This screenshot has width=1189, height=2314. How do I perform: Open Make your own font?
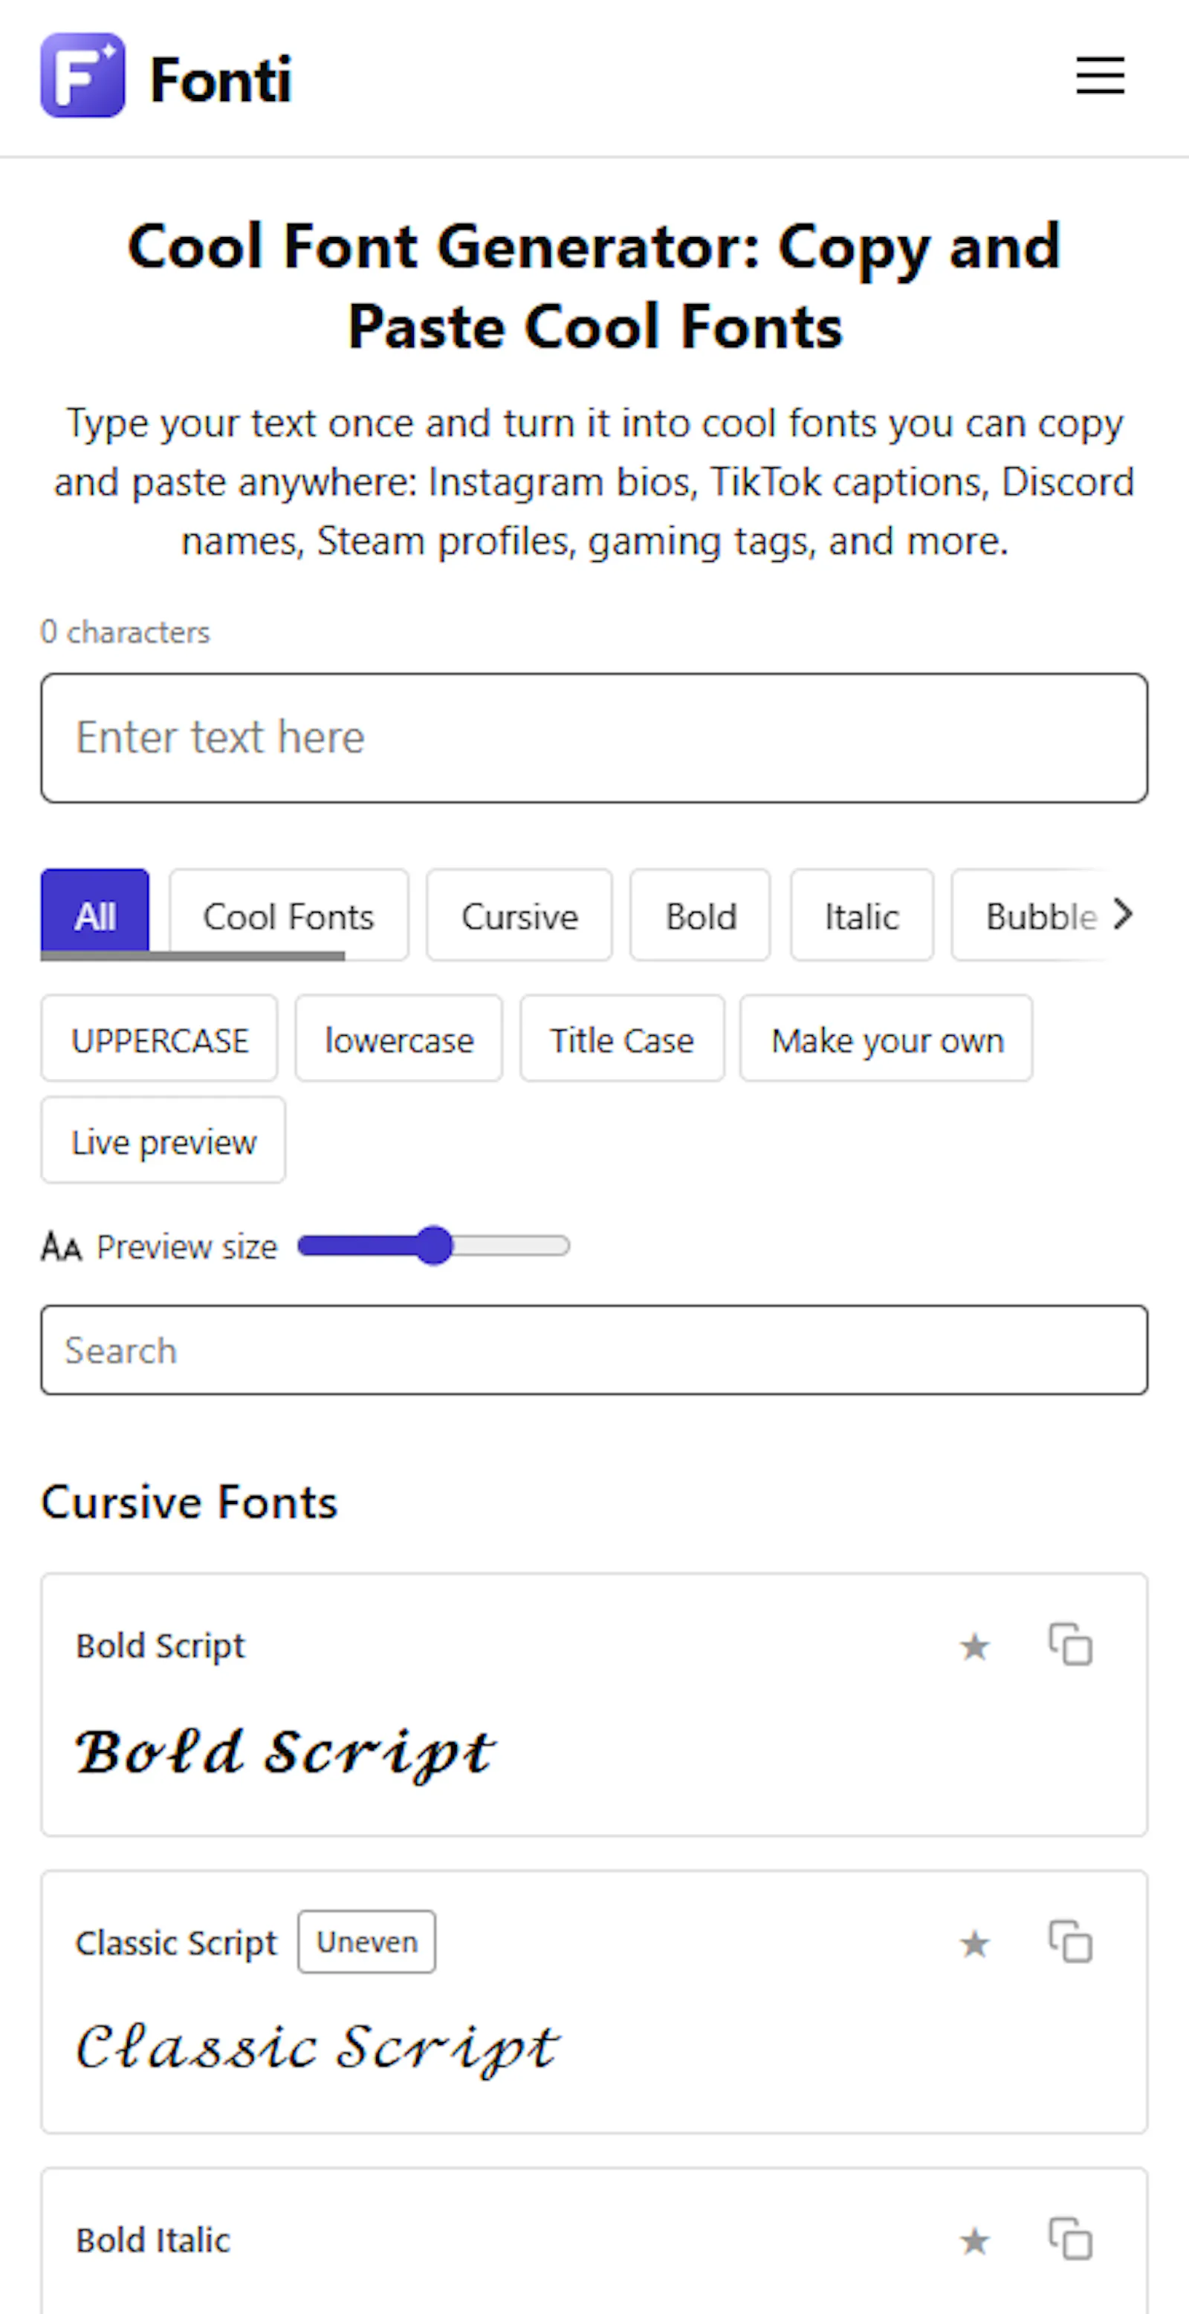tap(887, 1038)
